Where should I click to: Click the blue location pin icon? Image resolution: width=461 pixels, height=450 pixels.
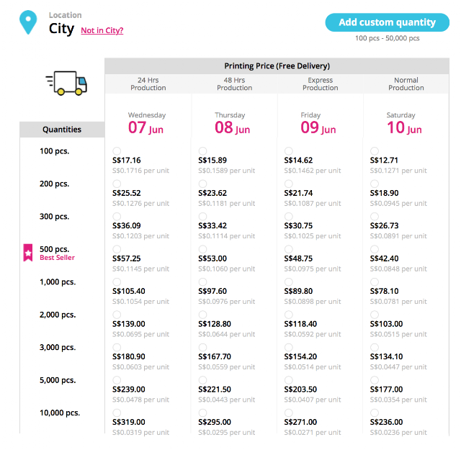28,22
